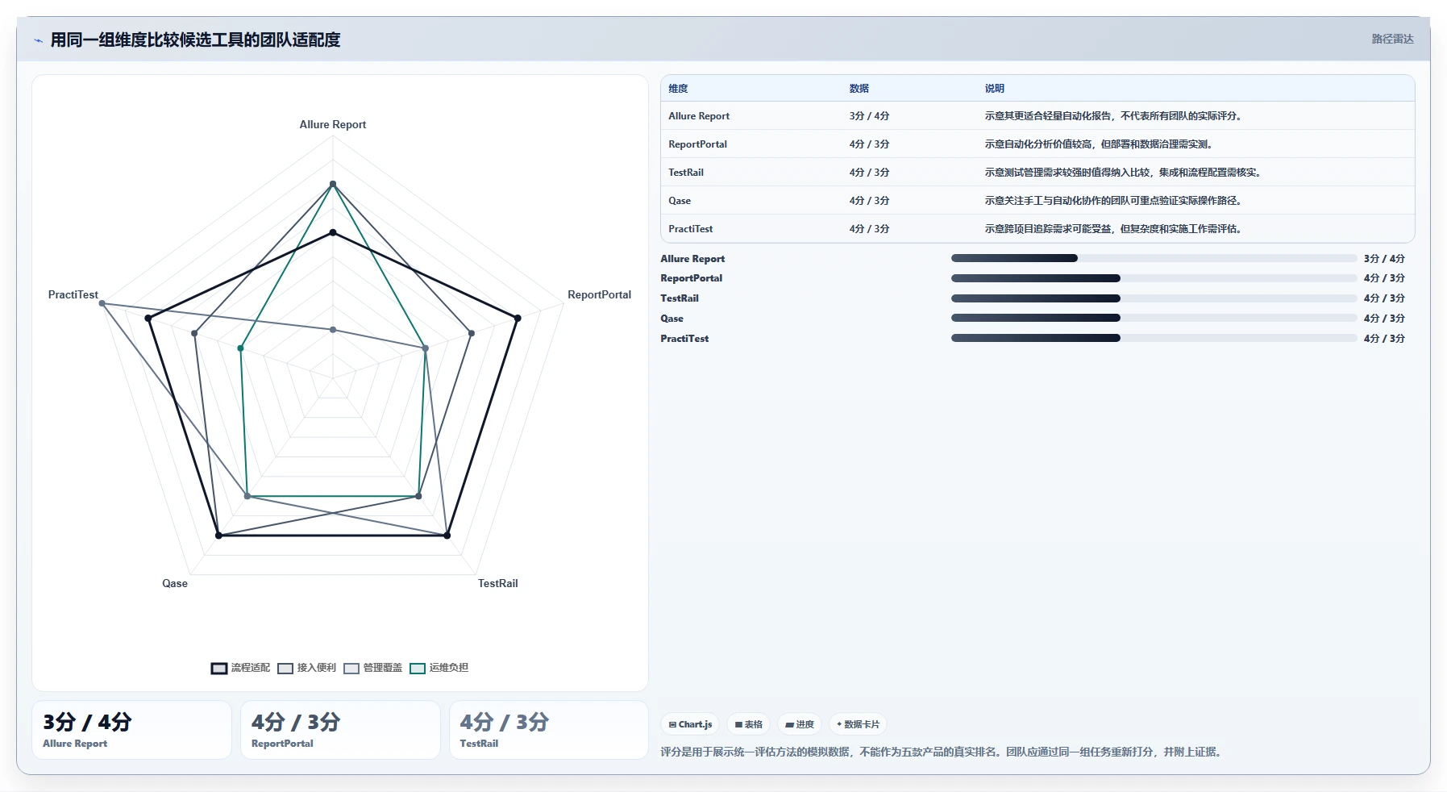Toggle the 流程适配 legend item
Viewport: 1447px width, 792px height.
point(240,668)
